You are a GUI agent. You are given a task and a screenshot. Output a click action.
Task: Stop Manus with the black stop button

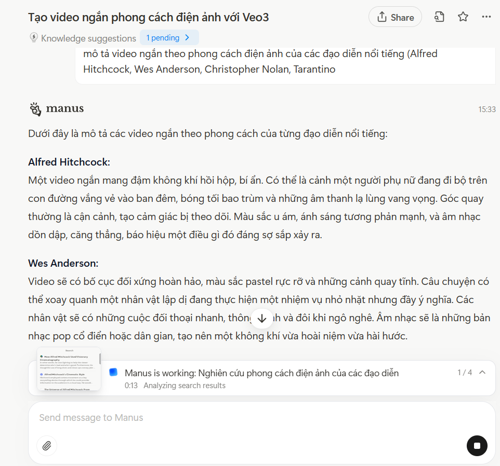coord(477,446)
